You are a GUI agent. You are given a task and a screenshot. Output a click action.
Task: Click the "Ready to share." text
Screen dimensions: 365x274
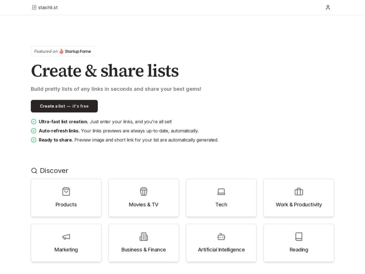pyautogui.click(x=56, y=140)
